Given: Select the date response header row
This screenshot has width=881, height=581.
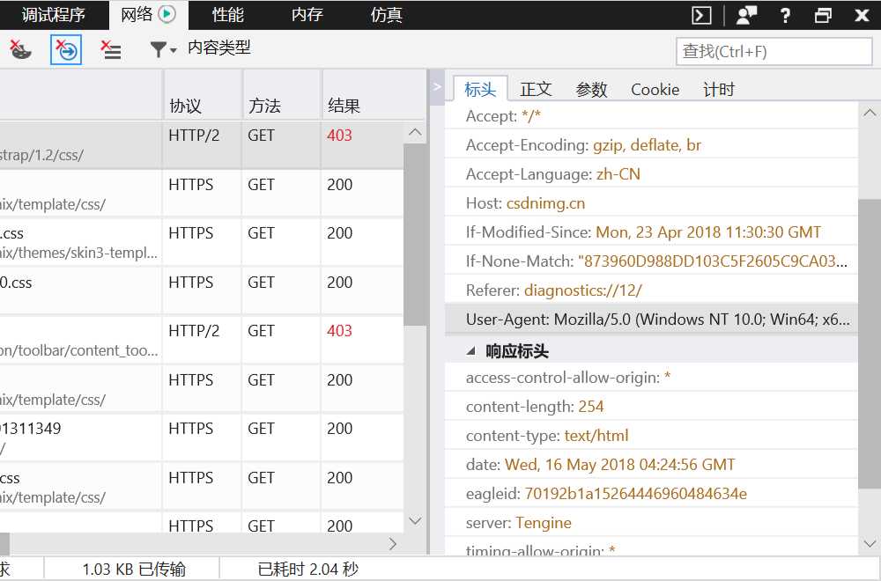Looking at the screenshot, I should (651, 464).
